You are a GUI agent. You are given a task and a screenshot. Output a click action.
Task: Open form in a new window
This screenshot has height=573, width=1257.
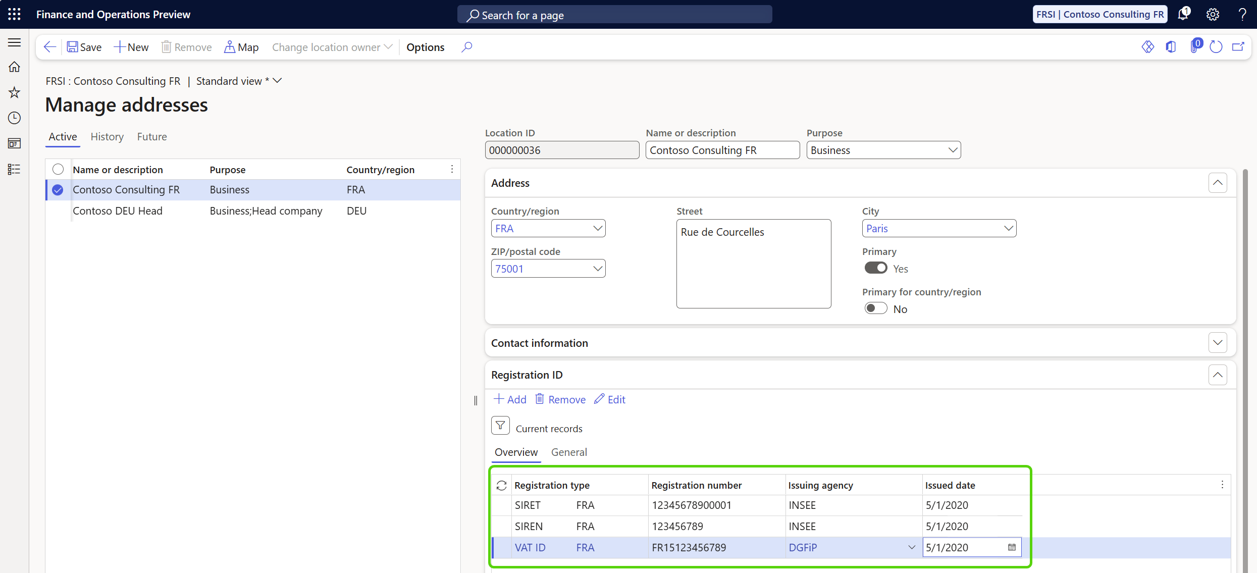pos(1238,47)
